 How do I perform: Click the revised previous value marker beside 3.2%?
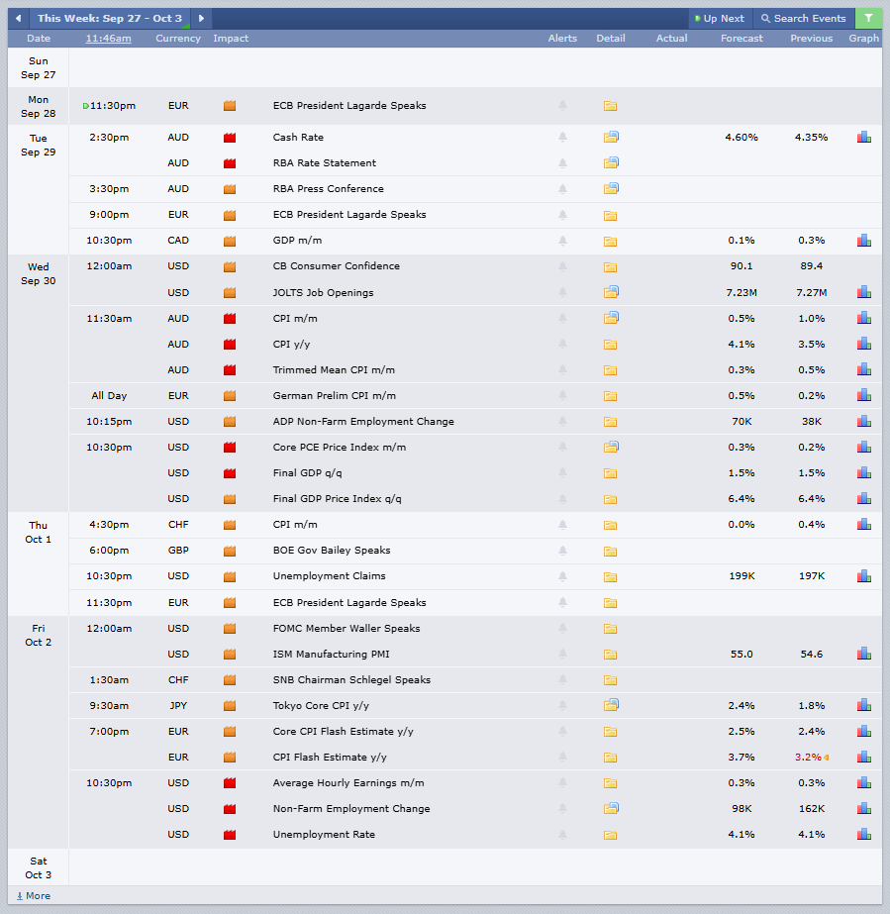827,758
